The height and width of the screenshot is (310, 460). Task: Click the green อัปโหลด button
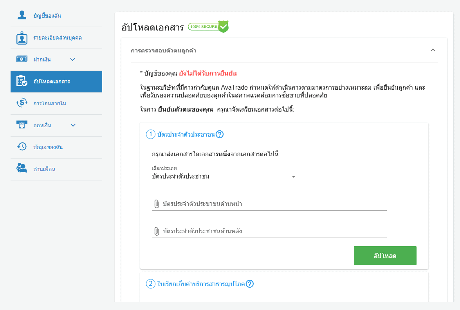[x=385, y=256]
